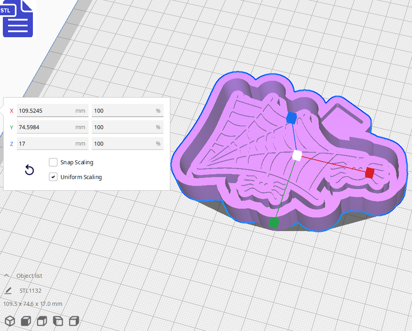Click the Z dimension mm field
The image size is (412, 331).
(x=44, y=144)
